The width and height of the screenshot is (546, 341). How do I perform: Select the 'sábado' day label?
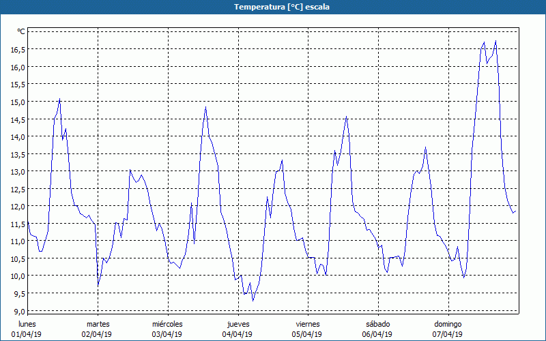pyautogui.click(x=378, y=324)
